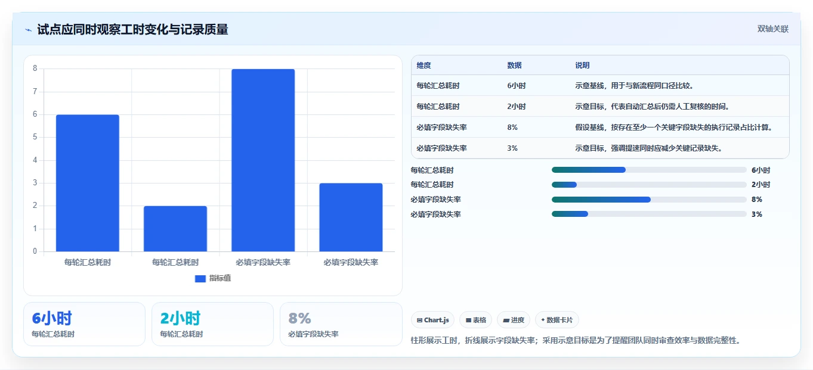Click the 数据 table column header

(x=515, y=66)
